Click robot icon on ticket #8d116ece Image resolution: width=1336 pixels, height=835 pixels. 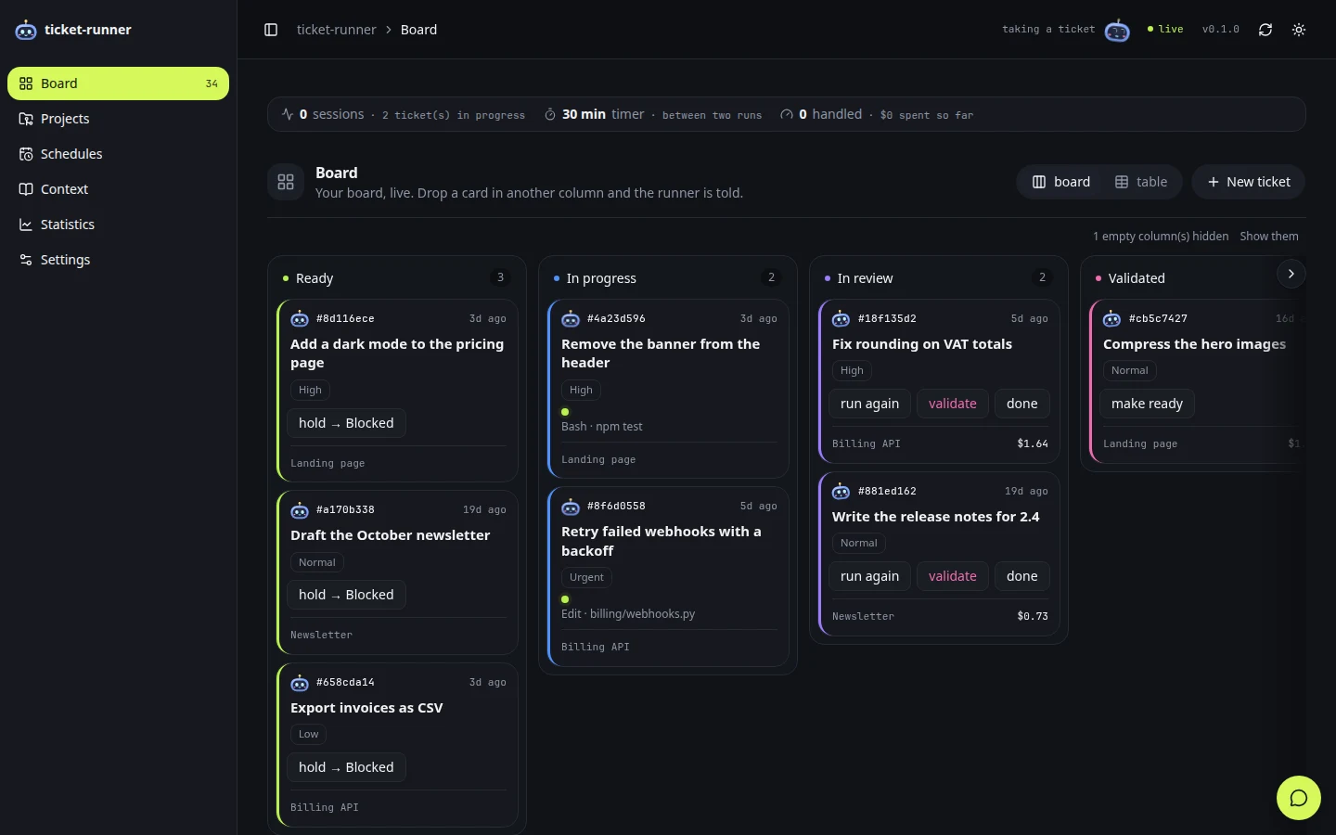(x=300, y=318)
